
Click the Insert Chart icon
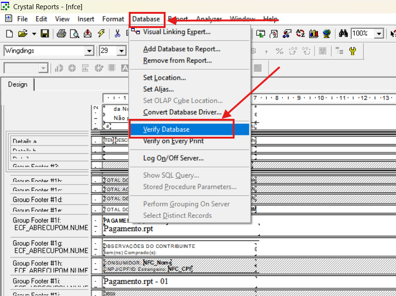(314, 34)
